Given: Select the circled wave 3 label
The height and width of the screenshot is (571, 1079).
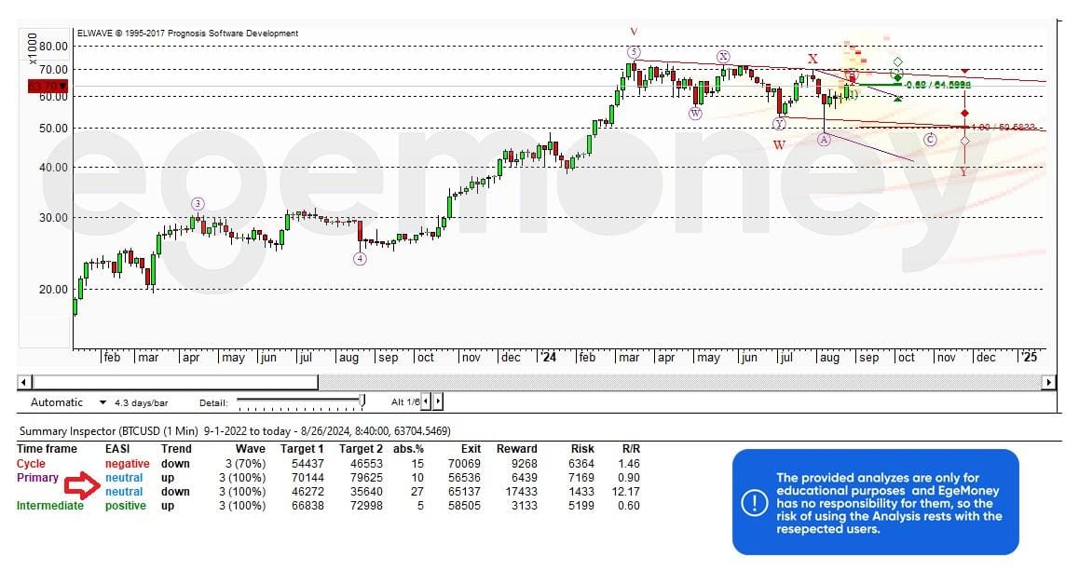Looking at the screenshot, I should tap(198, 203).
